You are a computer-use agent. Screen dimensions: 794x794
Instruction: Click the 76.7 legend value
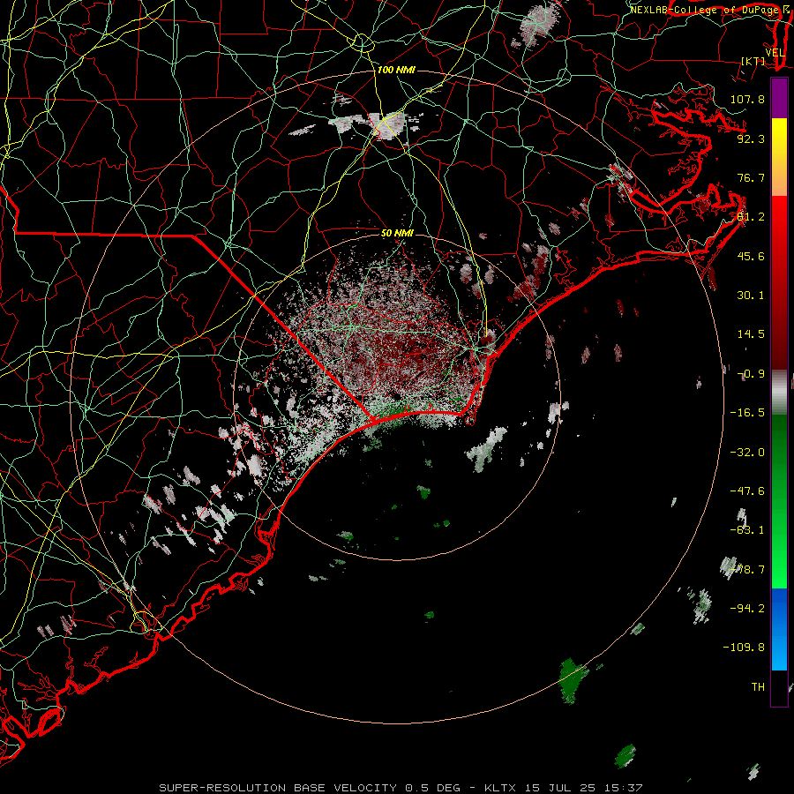click(x=751, y=177)
